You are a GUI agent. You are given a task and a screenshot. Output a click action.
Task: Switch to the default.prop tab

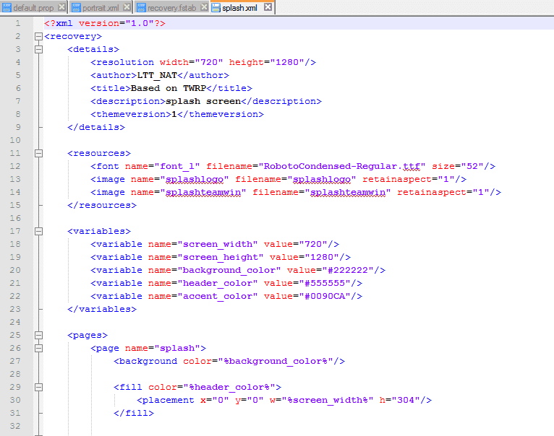coord(33,7)
